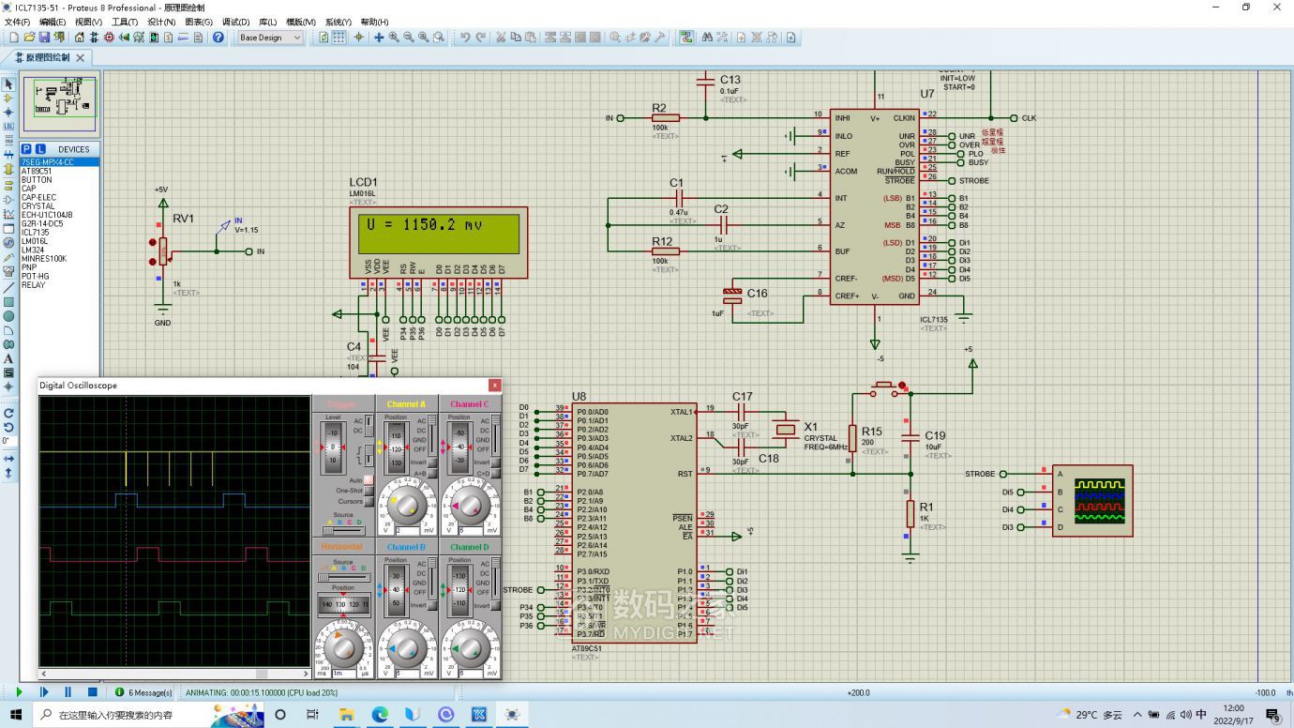Screen dimensions: 1294x728
Task: Select the 2D text 'A' tool
Action: point(8,358)
